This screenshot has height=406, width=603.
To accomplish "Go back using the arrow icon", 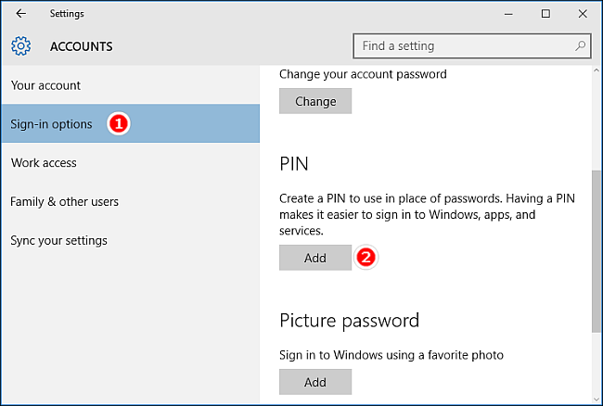I will (x=20, y=14).
